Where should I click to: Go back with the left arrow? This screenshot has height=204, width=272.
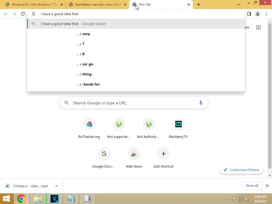6,14
